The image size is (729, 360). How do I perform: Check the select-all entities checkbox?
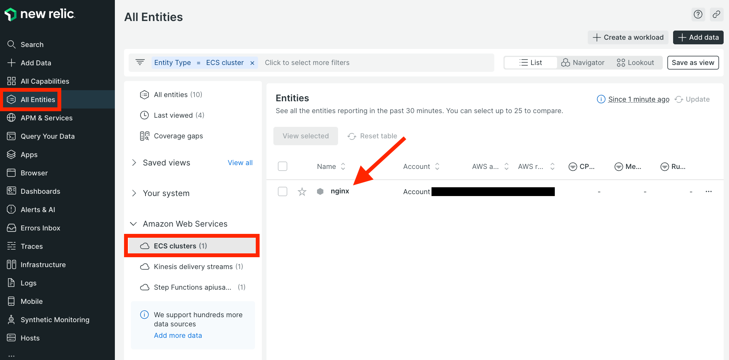[282, 166]
